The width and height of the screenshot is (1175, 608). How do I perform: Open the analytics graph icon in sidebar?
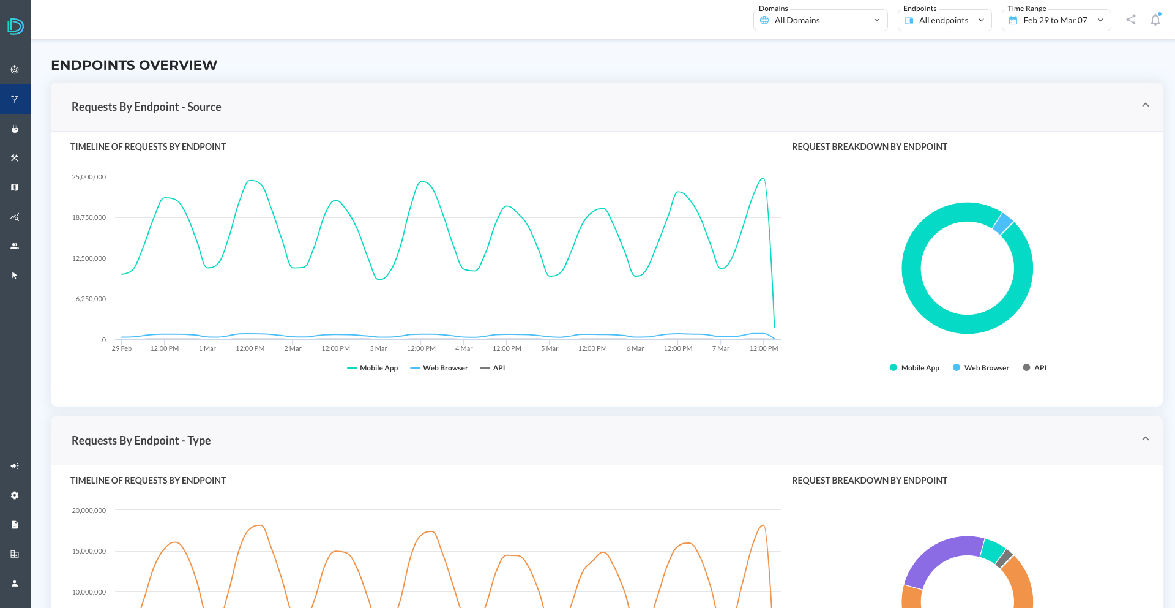[14, 217]
